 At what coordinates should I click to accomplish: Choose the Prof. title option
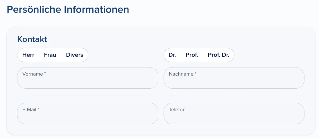click(192, 55)
